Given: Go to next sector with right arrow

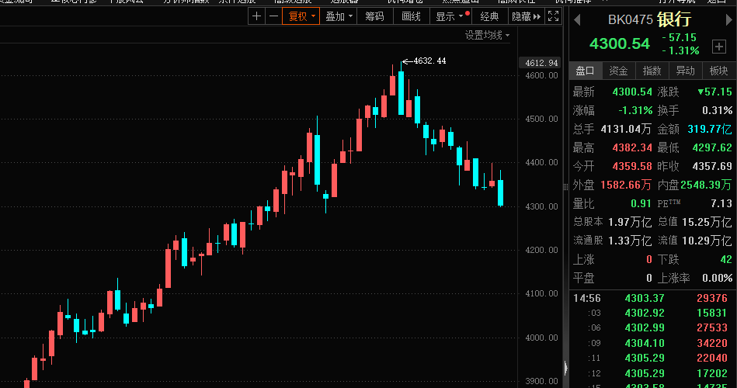Looking at the screenshot, I should click(x=729, y=19).
